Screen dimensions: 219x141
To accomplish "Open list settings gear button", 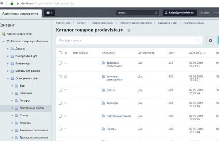I will pyautogui.click(x=210, y=40).
